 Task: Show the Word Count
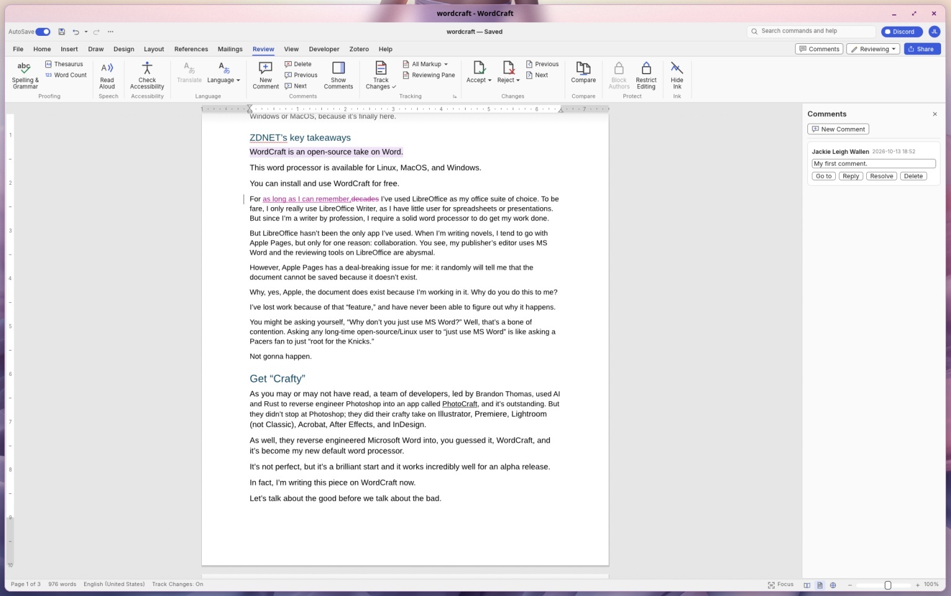coord(66,75)
